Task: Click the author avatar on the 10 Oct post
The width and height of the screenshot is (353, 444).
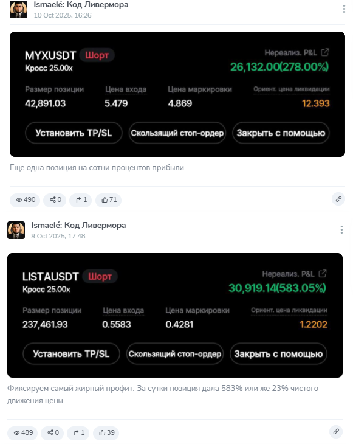Action: click(x=18, y=9)
